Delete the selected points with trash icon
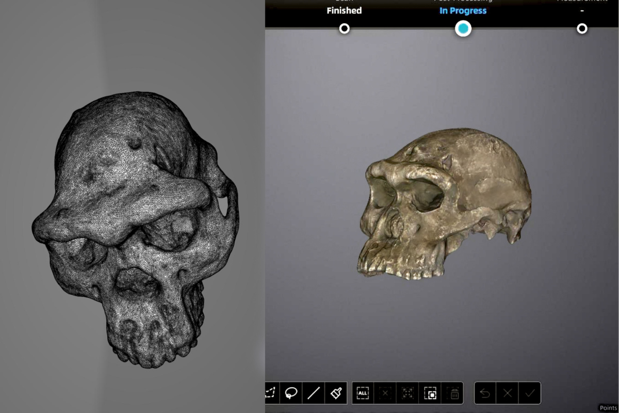Screen dimensions: 619x413 (452, 393)
